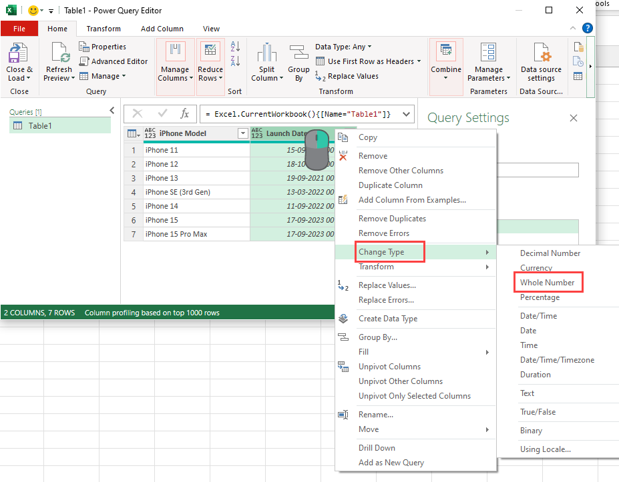Click the Excel app icon in title bar
This screenshot has height=482, width=619.
(x=11, y=10)
